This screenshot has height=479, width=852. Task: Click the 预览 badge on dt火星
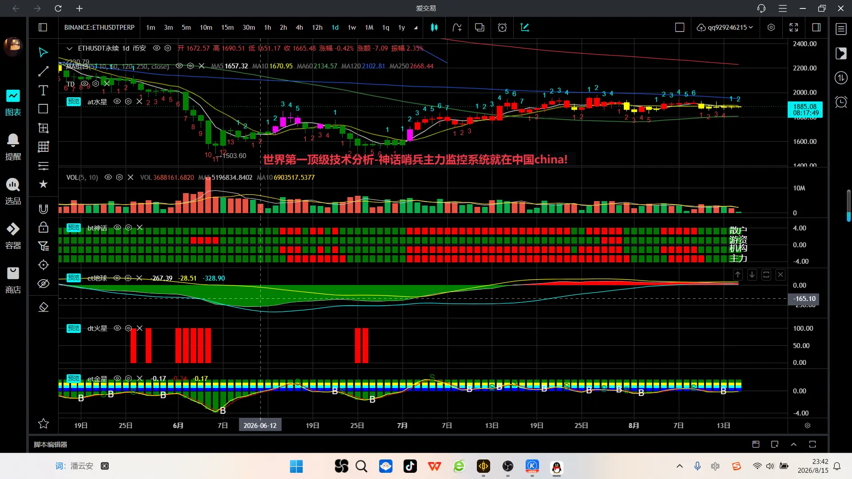(x=74, y=328)
